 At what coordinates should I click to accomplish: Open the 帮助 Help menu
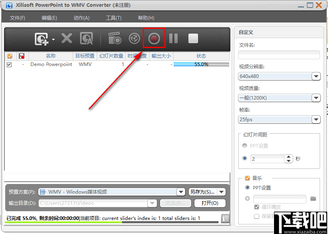tap(146, 18)
